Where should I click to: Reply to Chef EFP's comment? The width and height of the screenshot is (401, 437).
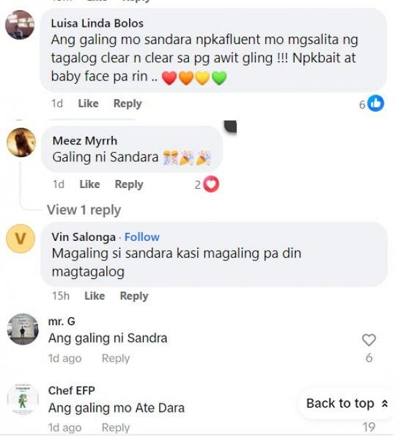pyautogui.click(x=116, y=428)
